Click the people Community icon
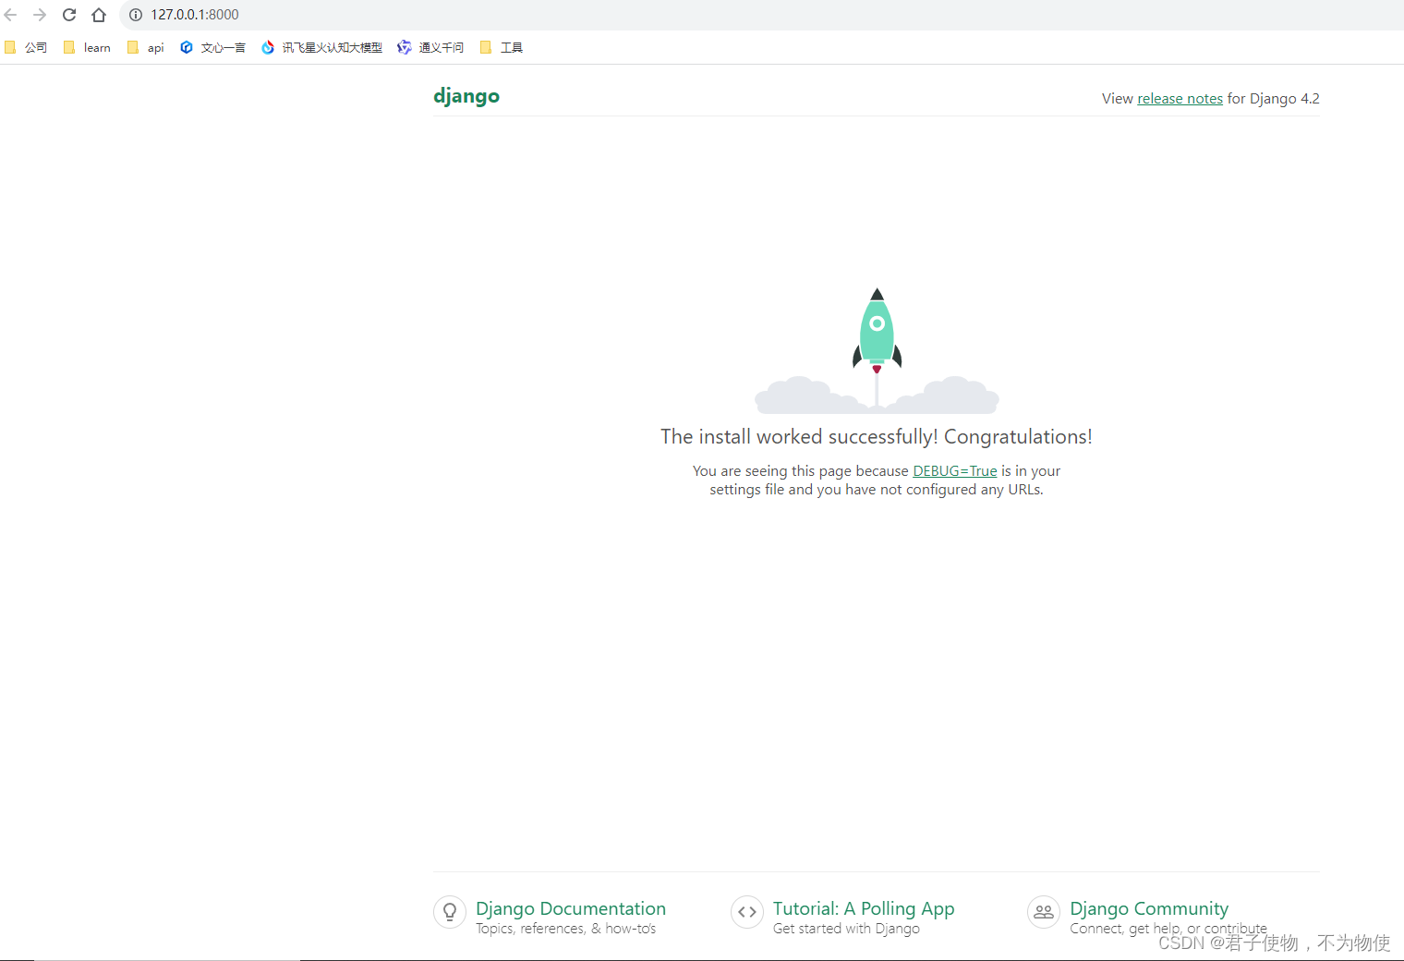The width and height of the screenshot is (1404, 961). [1044, 912]
